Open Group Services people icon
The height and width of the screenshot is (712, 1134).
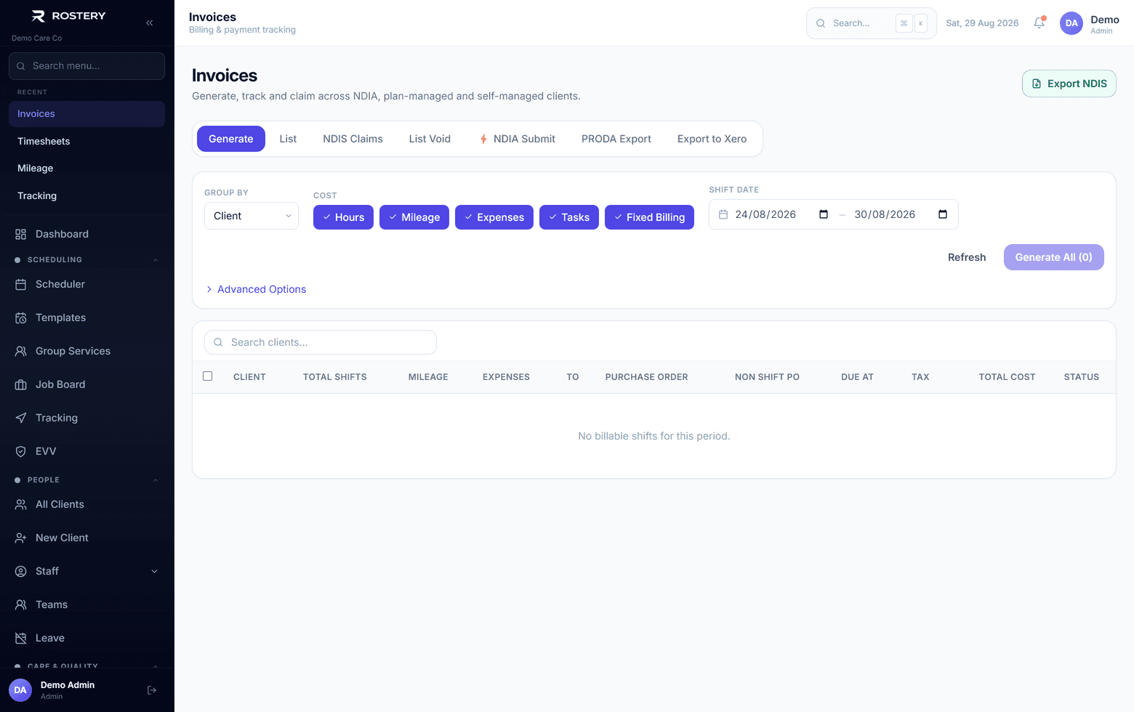(x=21, y=351)
